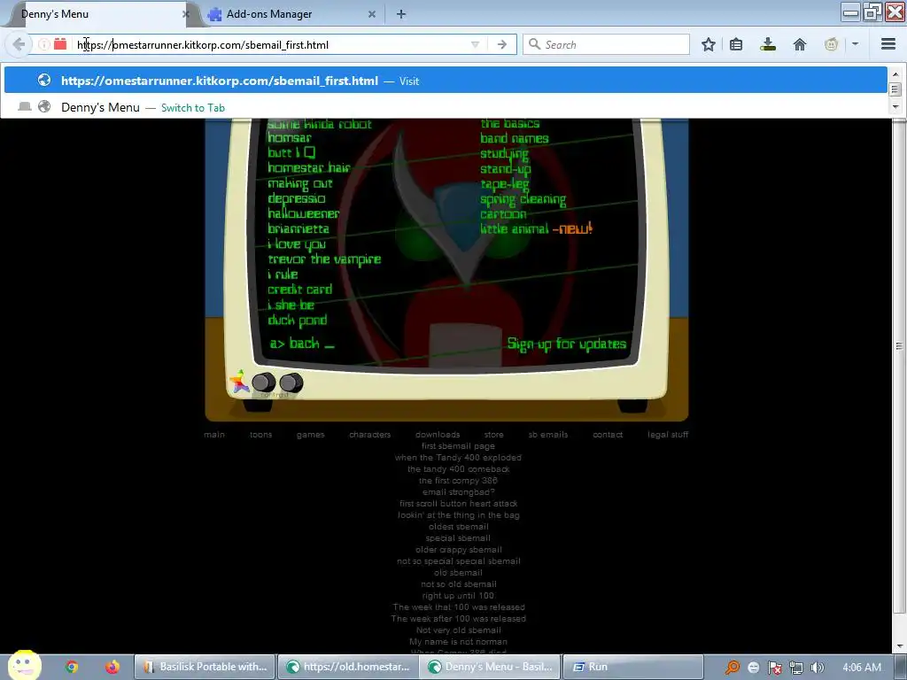Open the 'homestar hair' email link
The image size is (907, 680).
[309, 167]
